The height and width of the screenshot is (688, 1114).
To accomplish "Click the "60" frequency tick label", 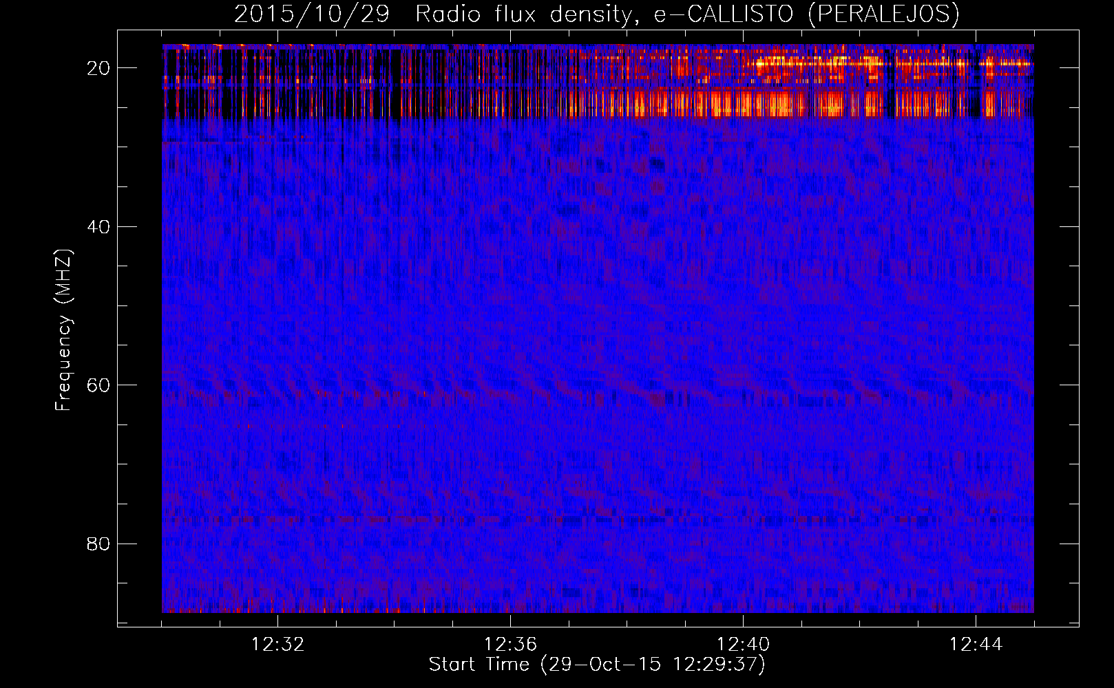I will click(98, 385).
